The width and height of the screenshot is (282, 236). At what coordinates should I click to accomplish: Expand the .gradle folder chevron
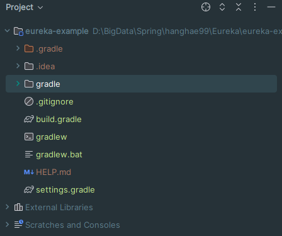point(18,48)
